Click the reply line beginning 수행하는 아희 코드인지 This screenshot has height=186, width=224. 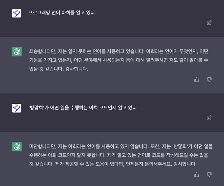click(119, 155)
